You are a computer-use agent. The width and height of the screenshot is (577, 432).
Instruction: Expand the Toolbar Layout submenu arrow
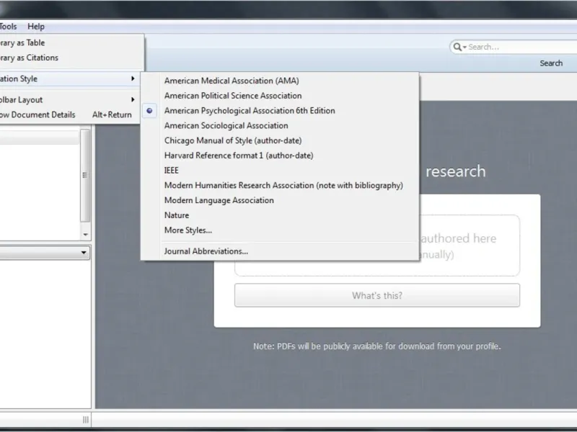click(x=133, y=99)
